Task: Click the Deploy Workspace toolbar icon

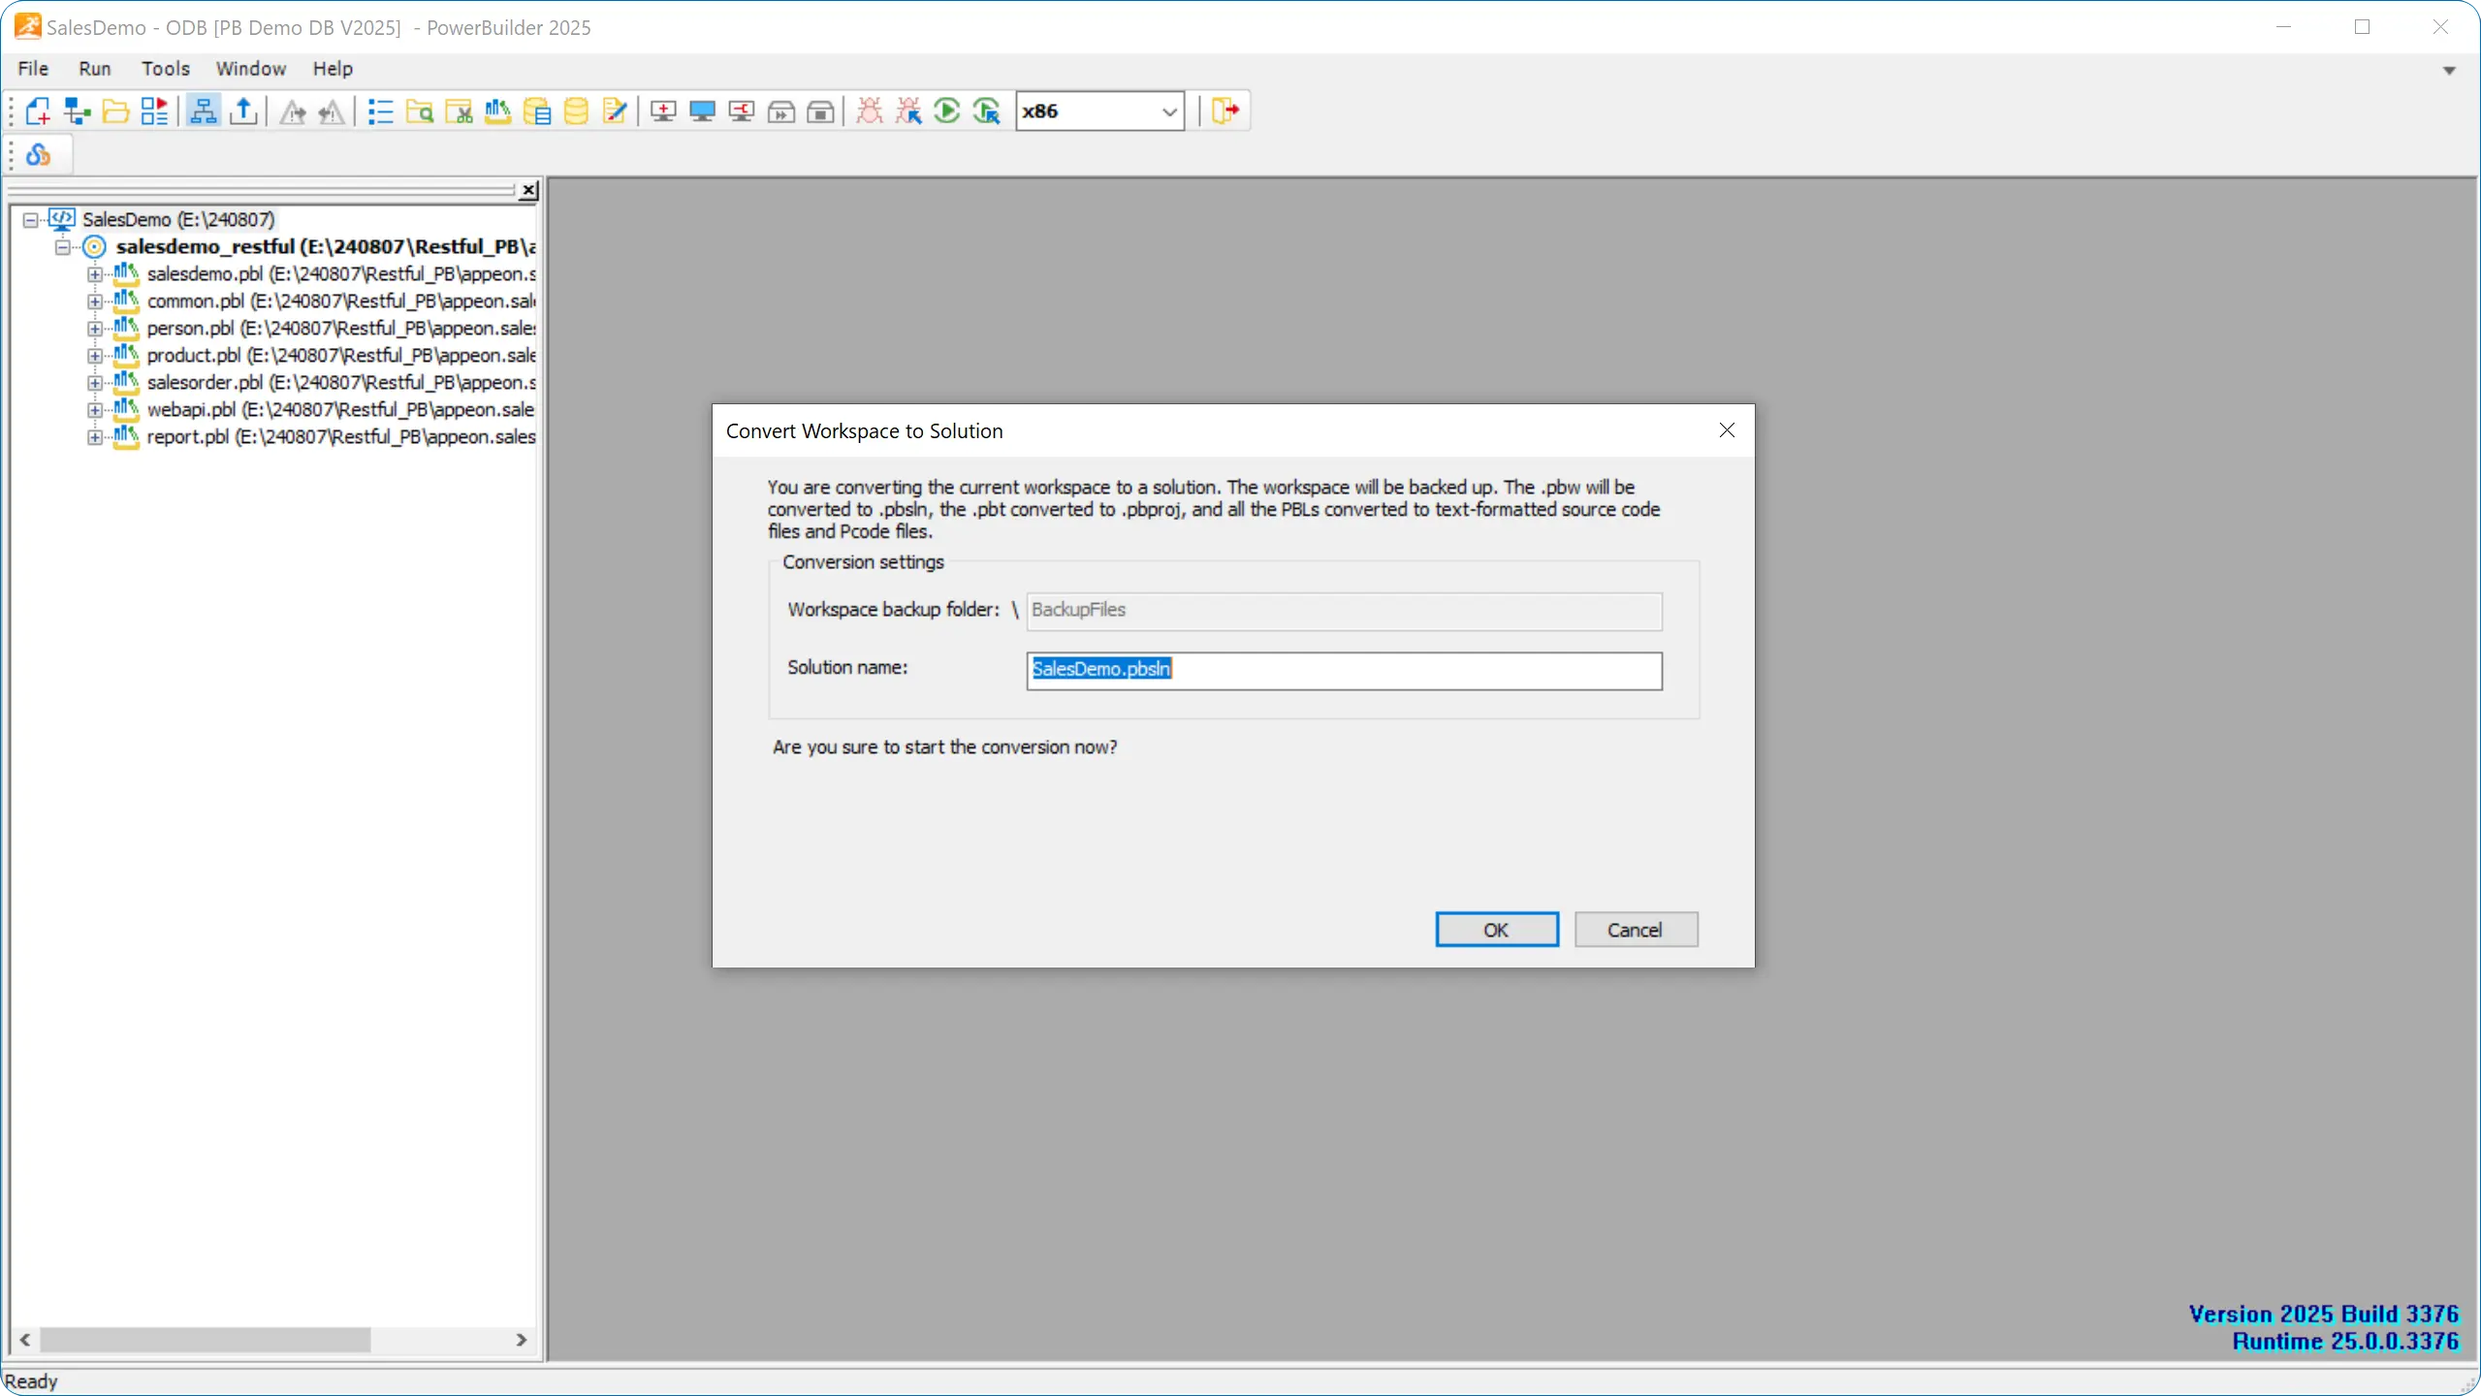Action: pos(742,111)
